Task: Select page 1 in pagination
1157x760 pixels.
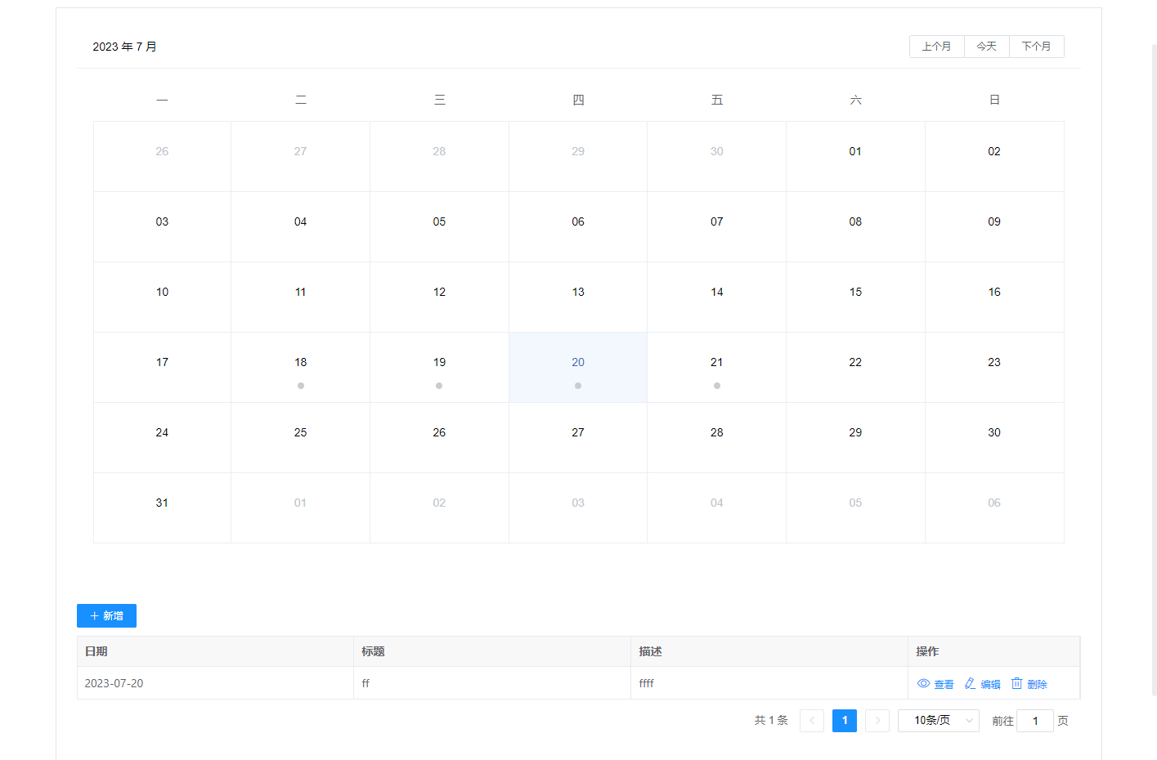Action: tap(844, 720)
